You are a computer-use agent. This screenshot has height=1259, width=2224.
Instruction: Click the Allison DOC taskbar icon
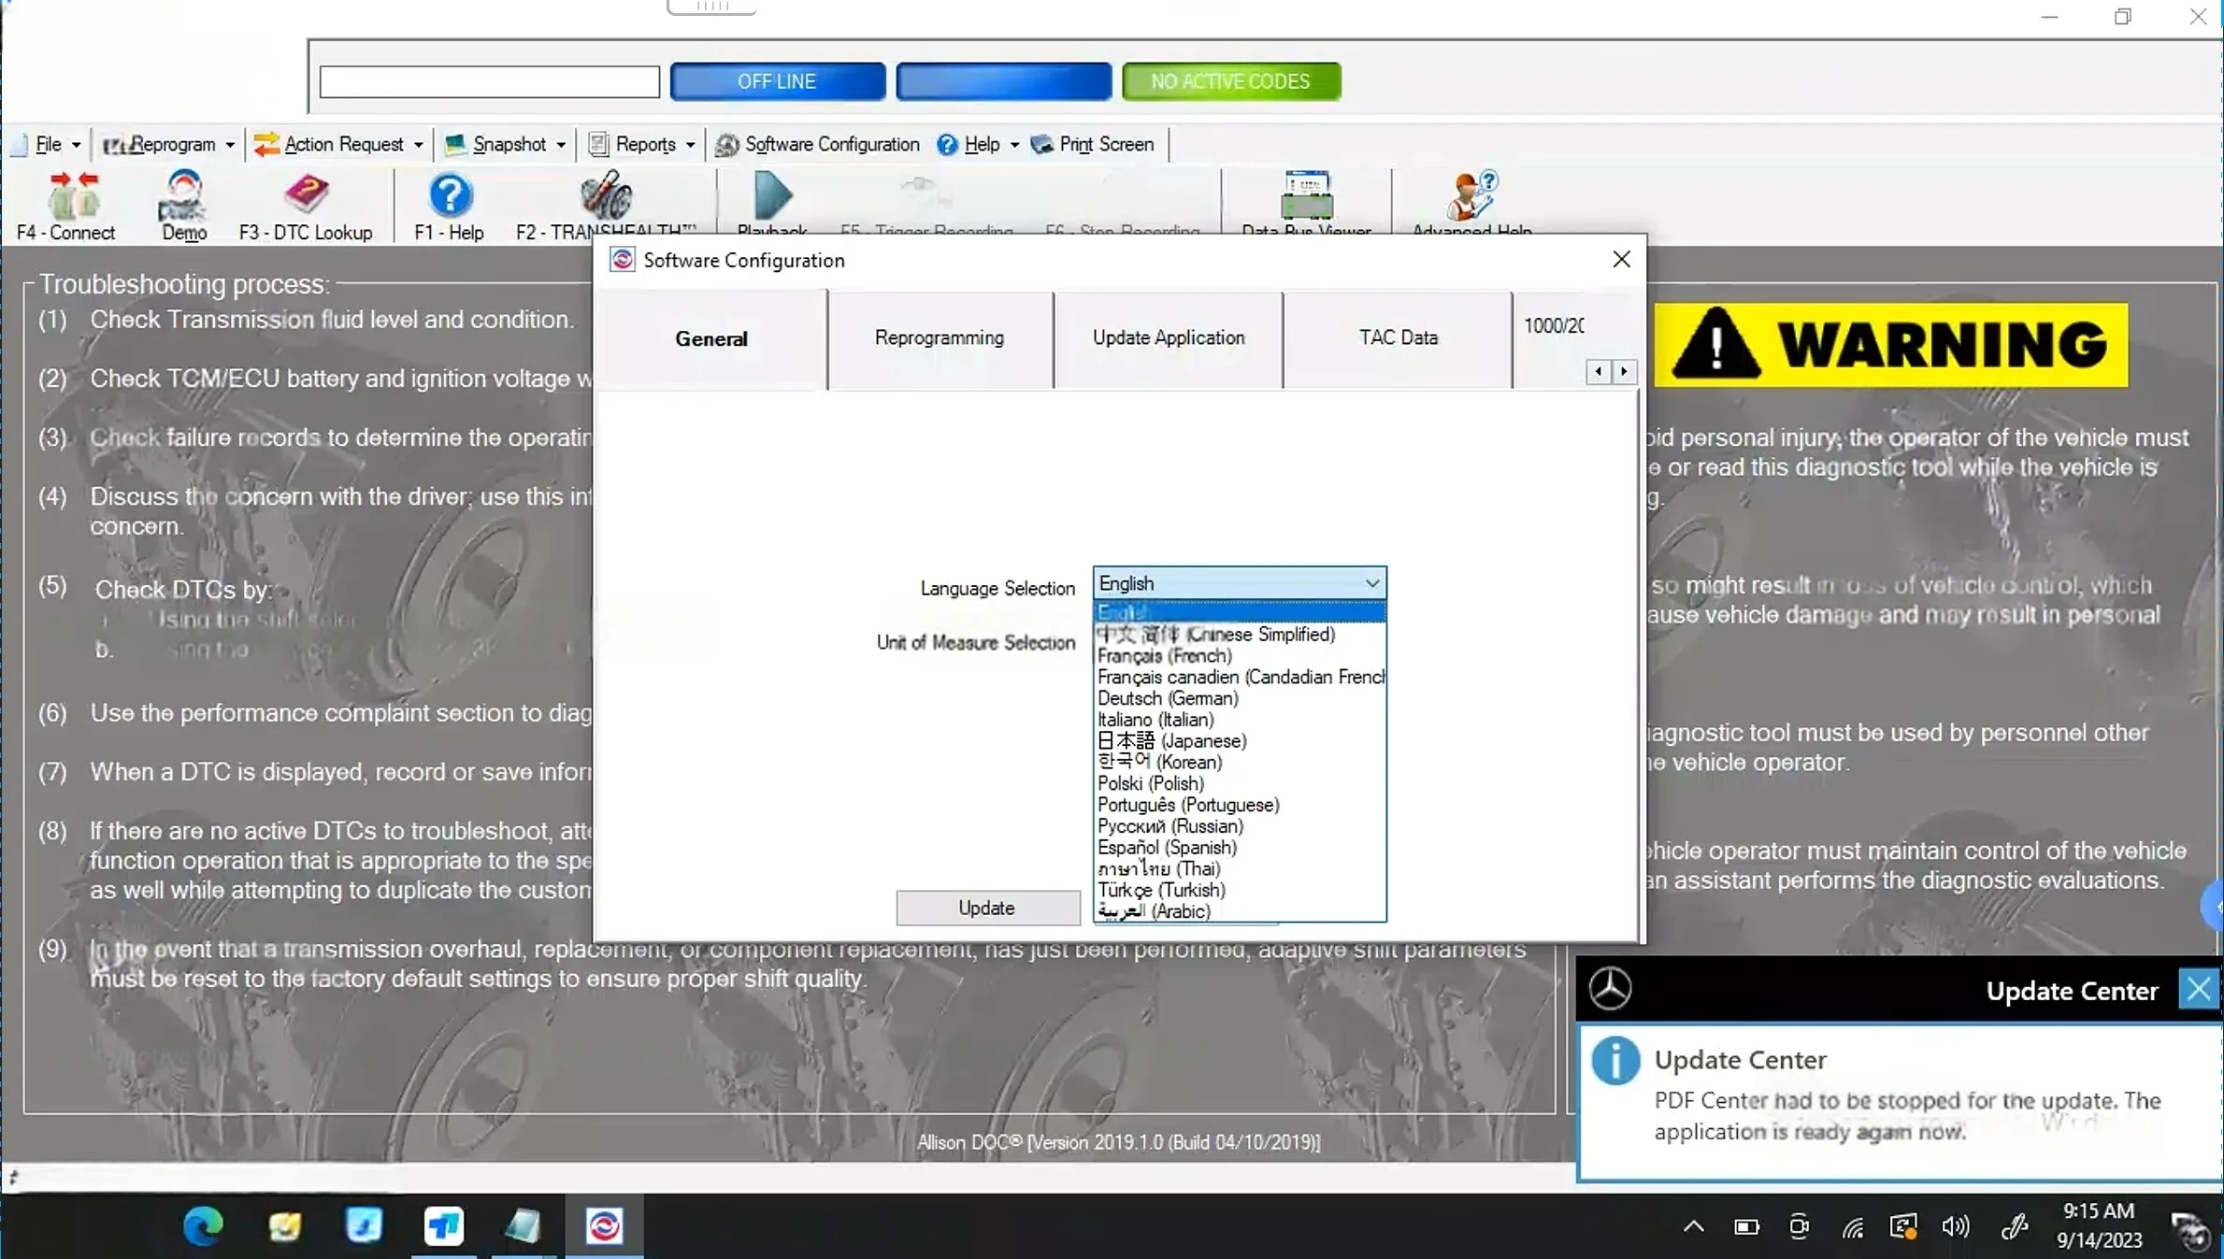pyautogui.click(x=604, y=1225)
